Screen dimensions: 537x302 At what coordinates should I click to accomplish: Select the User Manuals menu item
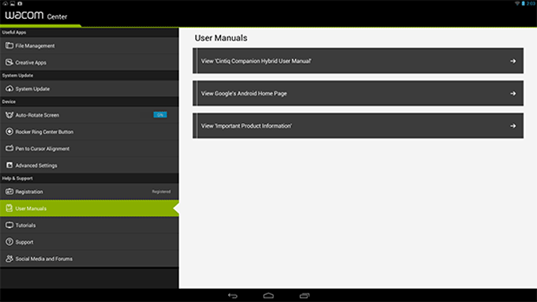pyautogui.click(x=89, y=208)
